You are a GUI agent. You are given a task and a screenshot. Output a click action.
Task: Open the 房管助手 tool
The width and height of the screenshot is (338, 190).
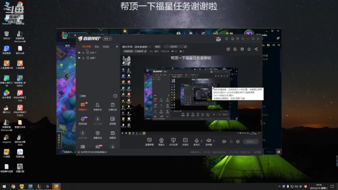click(x=98, y=106)
